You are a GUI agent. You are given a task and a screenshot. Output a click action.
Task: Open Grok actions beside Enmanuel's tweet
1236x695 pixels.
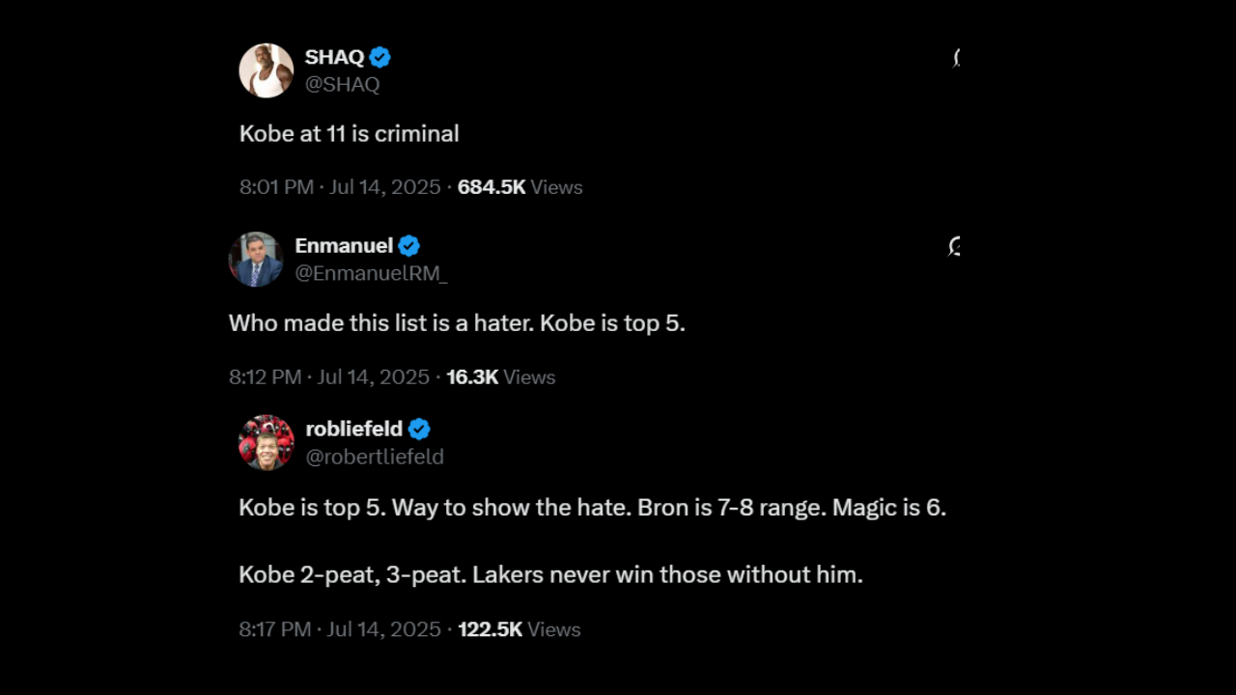point(954,247)
